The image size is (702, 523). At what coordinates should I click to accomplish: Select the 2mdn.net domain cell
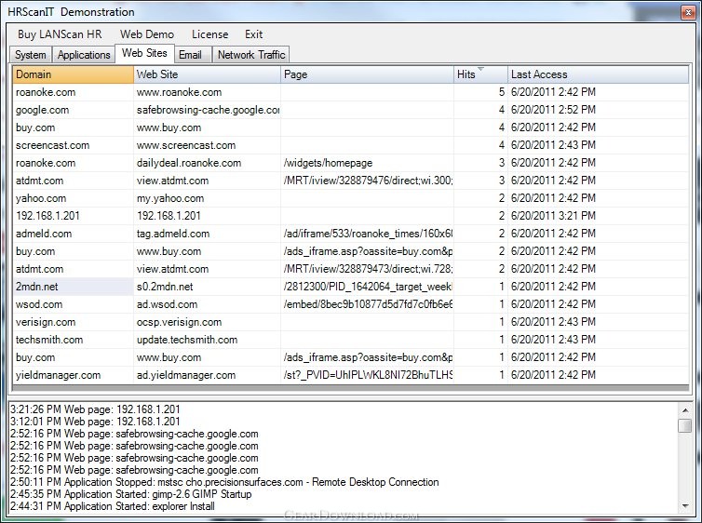73,287
